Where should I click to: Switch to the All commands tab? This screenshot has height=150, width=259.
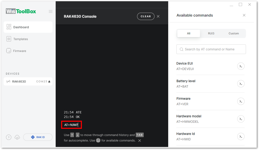[189, 33]
